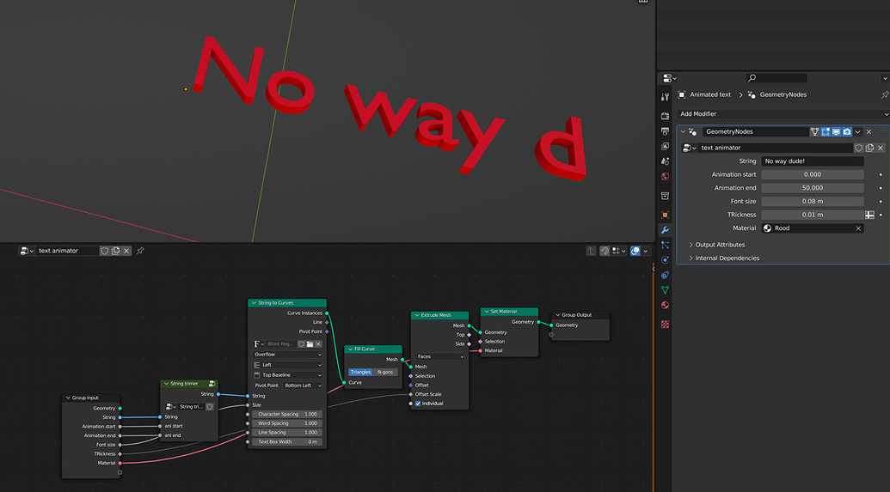Toggle TRickness attribute input button
Image resolution: width=890 pixels, height=492 pixels.
[x=869, y=215]
